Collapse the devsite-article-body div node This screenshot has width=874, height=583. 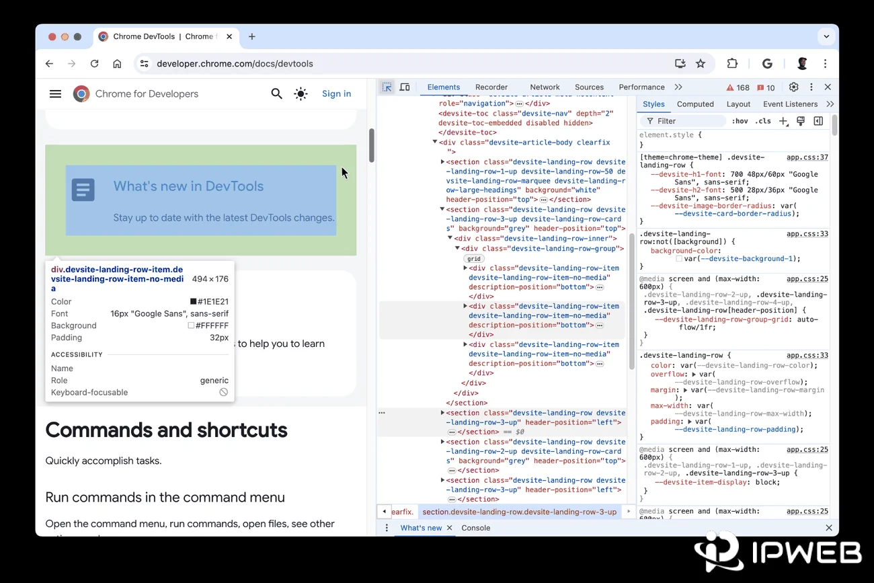click(435, 142)
